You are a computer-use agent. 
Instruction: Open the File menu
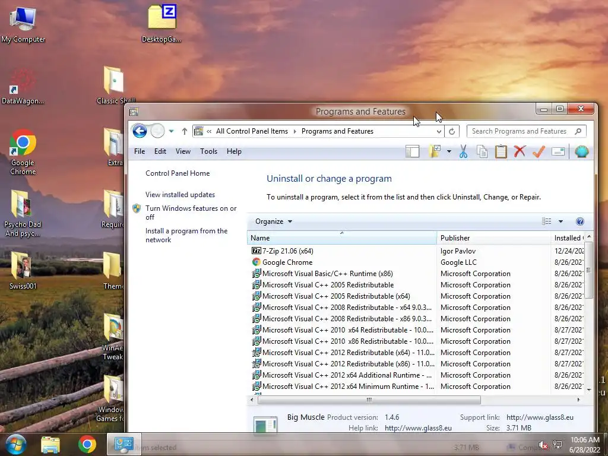click(140, 151)
